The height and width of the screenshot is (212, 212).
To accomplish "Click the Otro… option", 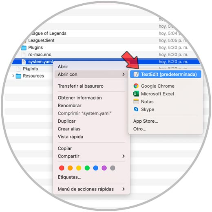I will 140,129.
